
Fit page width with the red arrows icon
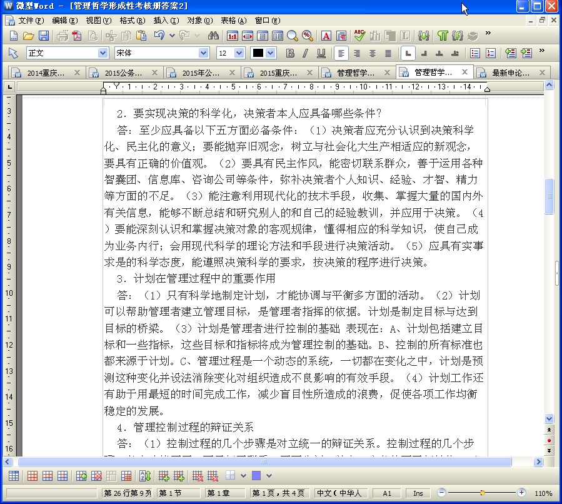(x=248, y=36)
